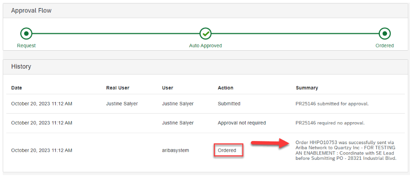Sort by Real User column header
Viewport: 410px width, 176px height.
click(x=118, y=88)
